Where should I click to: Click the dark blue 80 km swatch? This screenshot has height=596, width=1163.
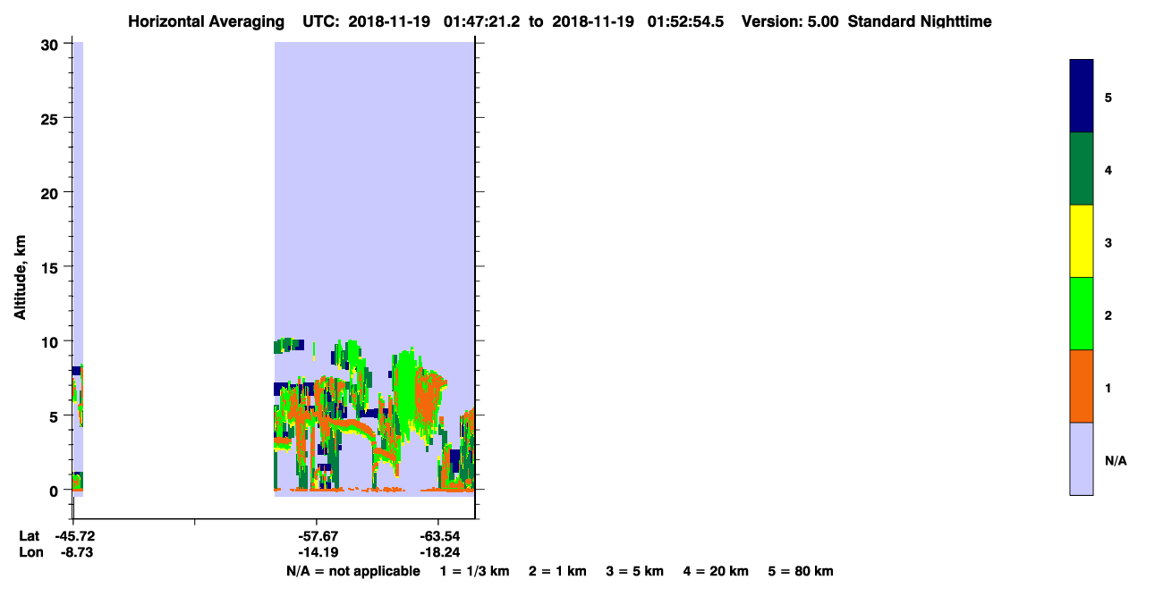click(1082, 97)
